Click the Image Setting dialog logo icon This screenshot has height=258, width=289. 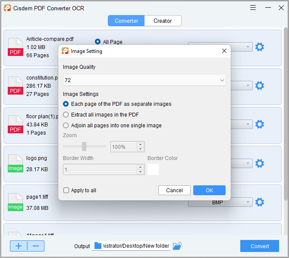pos(65,51)
